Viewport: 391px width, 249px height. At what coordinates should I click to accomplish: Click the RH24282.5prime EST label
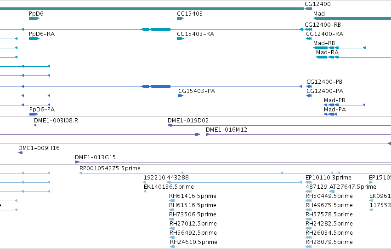tap(329, 224)
